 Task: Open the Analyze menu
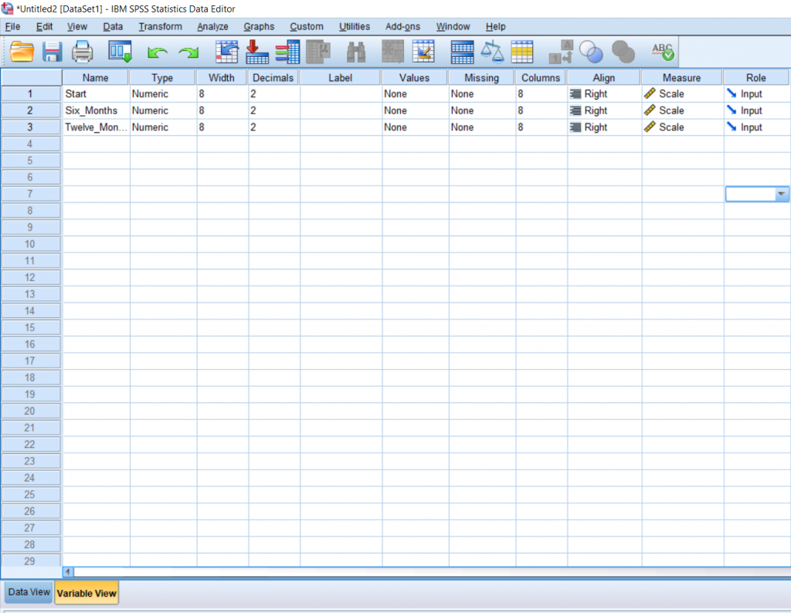click(x=212, y=26)
